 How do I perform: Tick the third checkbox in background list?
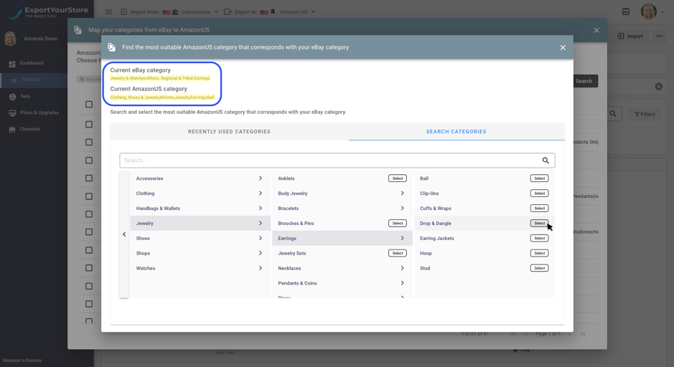[x=89, y=142]
